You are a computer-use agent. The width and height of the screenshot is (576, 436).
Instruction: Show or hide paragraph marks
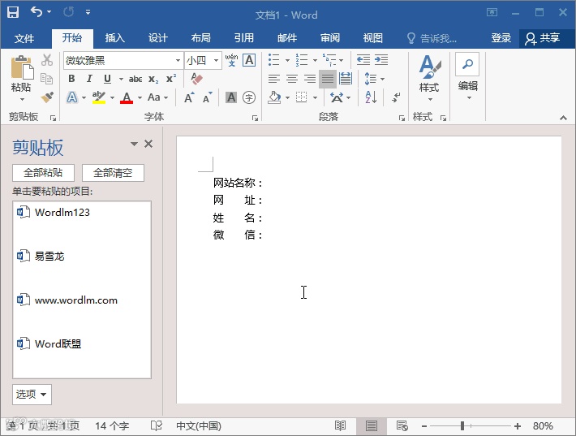tap(396, 97)
